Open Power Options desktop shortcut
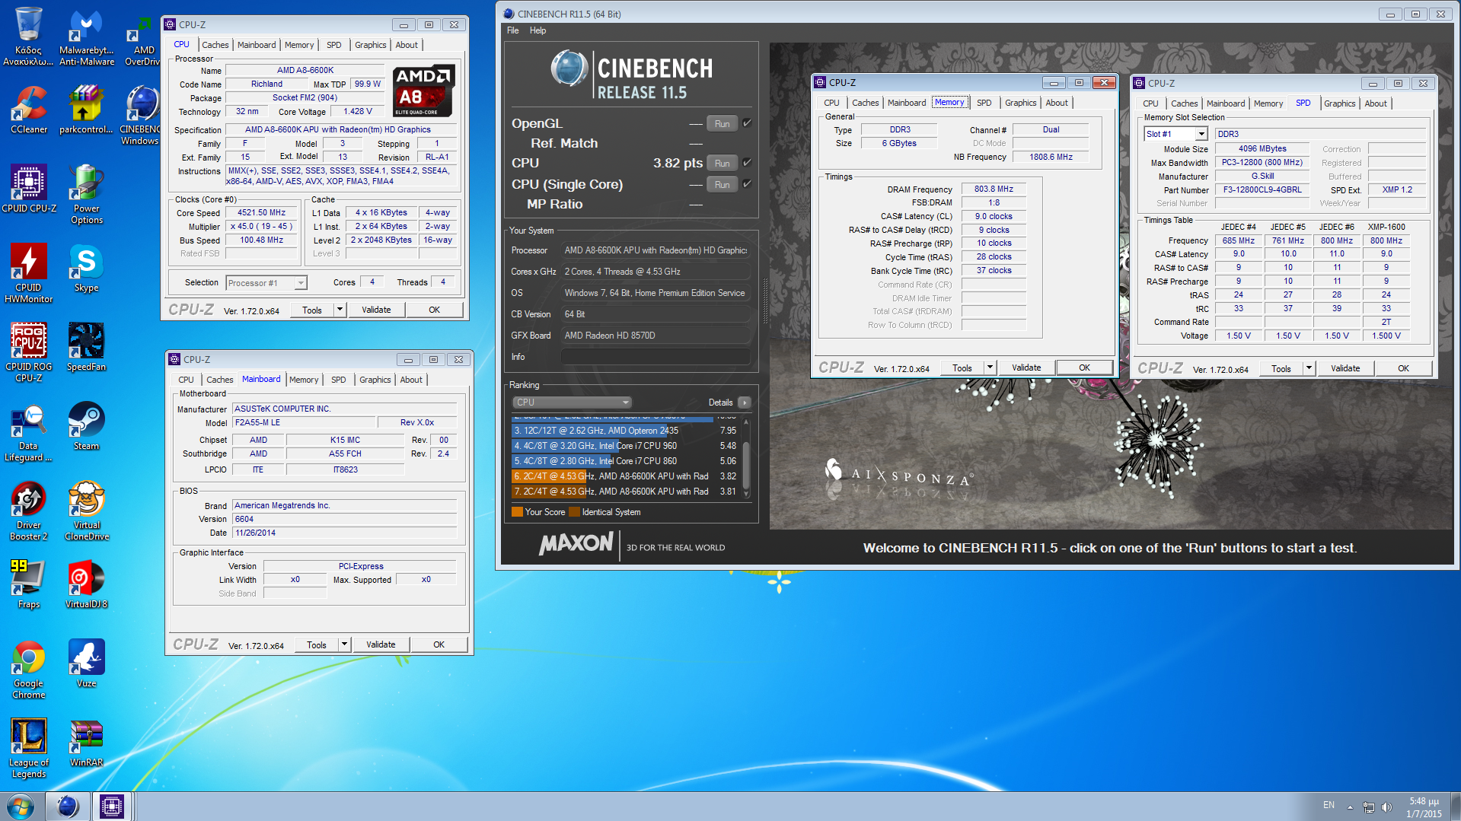This screenshot has height=821, width=1461. pos(86,194)
